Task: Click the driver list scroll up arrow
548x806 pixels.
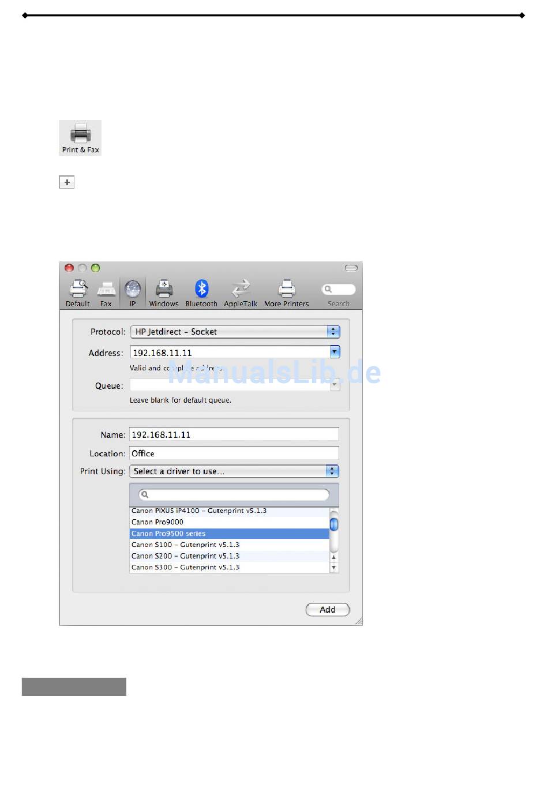Action: [334, 557]
